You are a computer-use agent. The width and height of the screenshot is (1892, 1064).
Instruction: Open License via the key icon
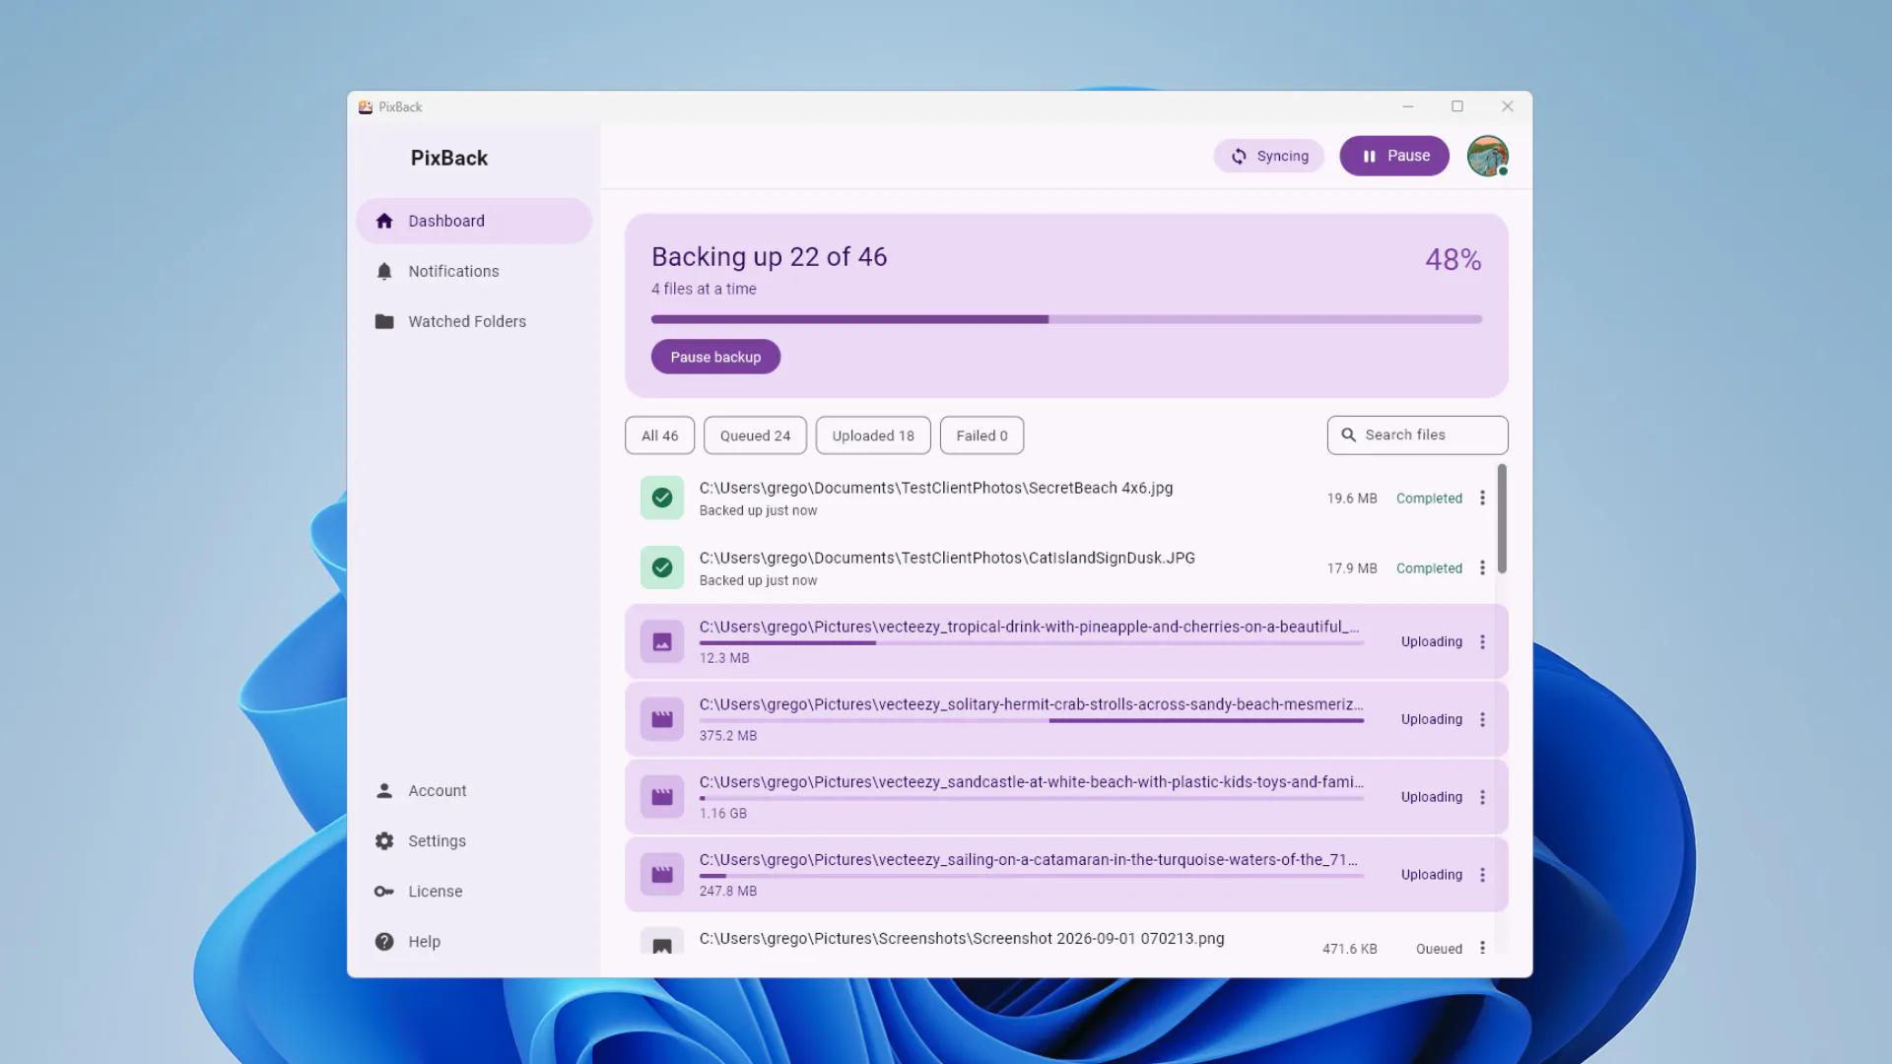(x=384, y=891)
